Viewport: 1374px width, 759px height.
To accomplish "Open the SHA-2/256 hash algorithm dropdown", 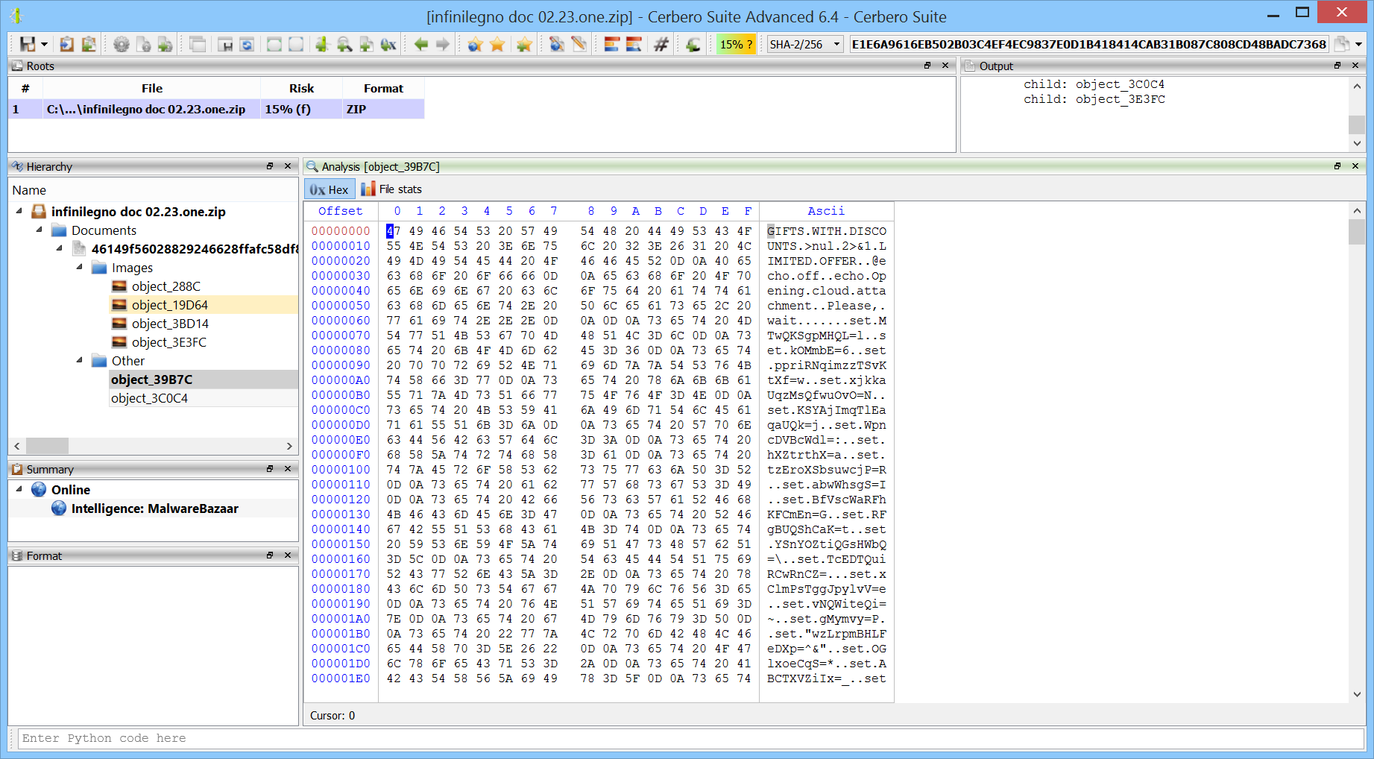I will 805,45.
